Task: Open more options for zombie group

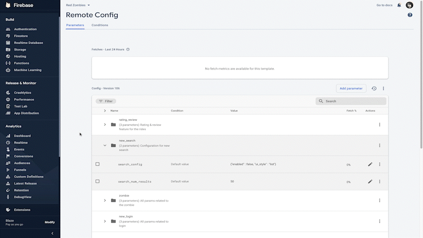Action: point(379,201)
